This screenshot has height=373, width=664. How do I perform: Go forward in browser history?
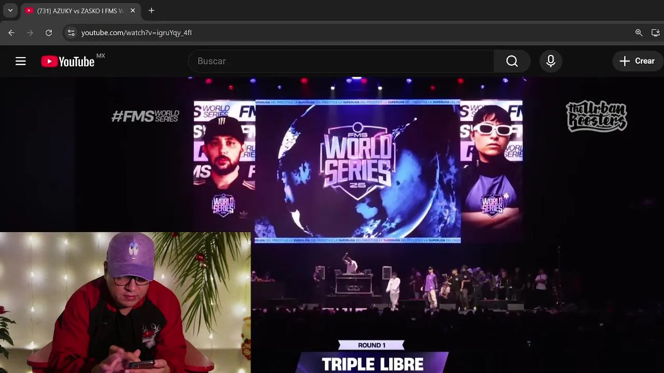coord(30,33)
